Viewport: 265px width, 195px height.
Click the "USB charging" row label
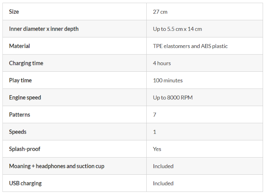[x=25, y=183]
